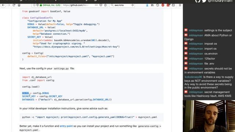Open the history clock icon
235x132 pixels.
click(158, 5)
